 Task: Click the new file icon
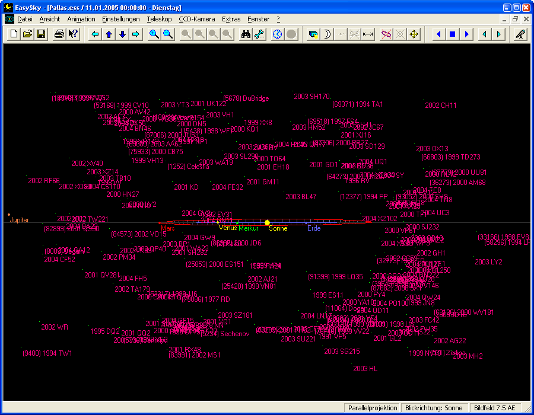[x=14, y=34]
